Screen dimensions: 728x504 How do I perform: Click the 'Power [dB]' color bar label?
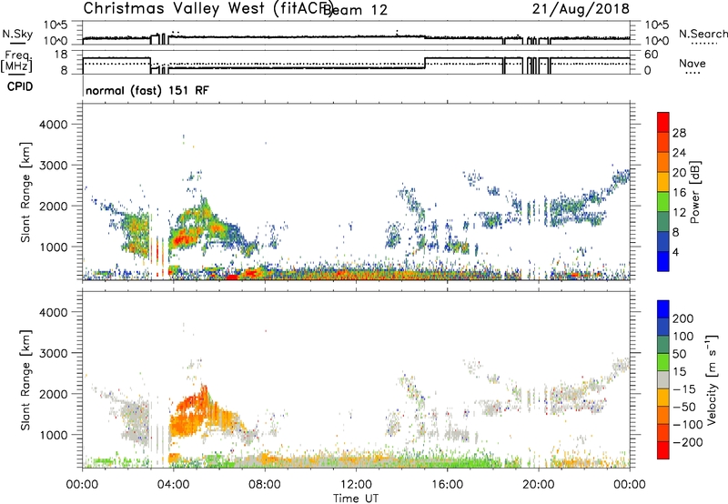tap(694, 192)
